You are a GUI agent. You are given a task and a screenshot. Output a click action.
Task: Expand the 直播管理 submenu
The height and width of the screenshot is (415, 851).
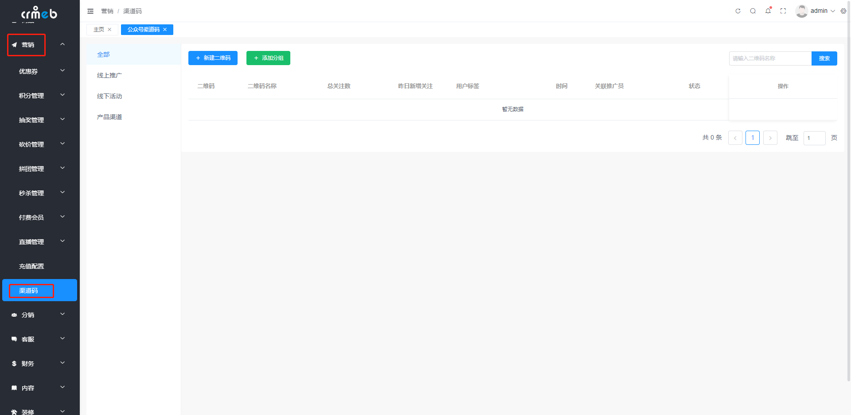pos(62,241)
